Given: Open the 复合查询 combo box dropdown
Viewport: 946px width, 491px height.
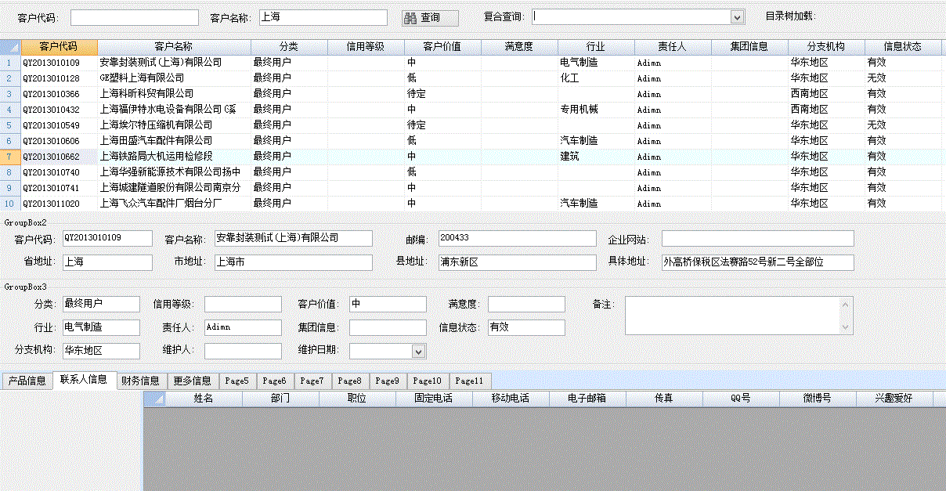Looking at the screenshot, I should click(737, 17).
